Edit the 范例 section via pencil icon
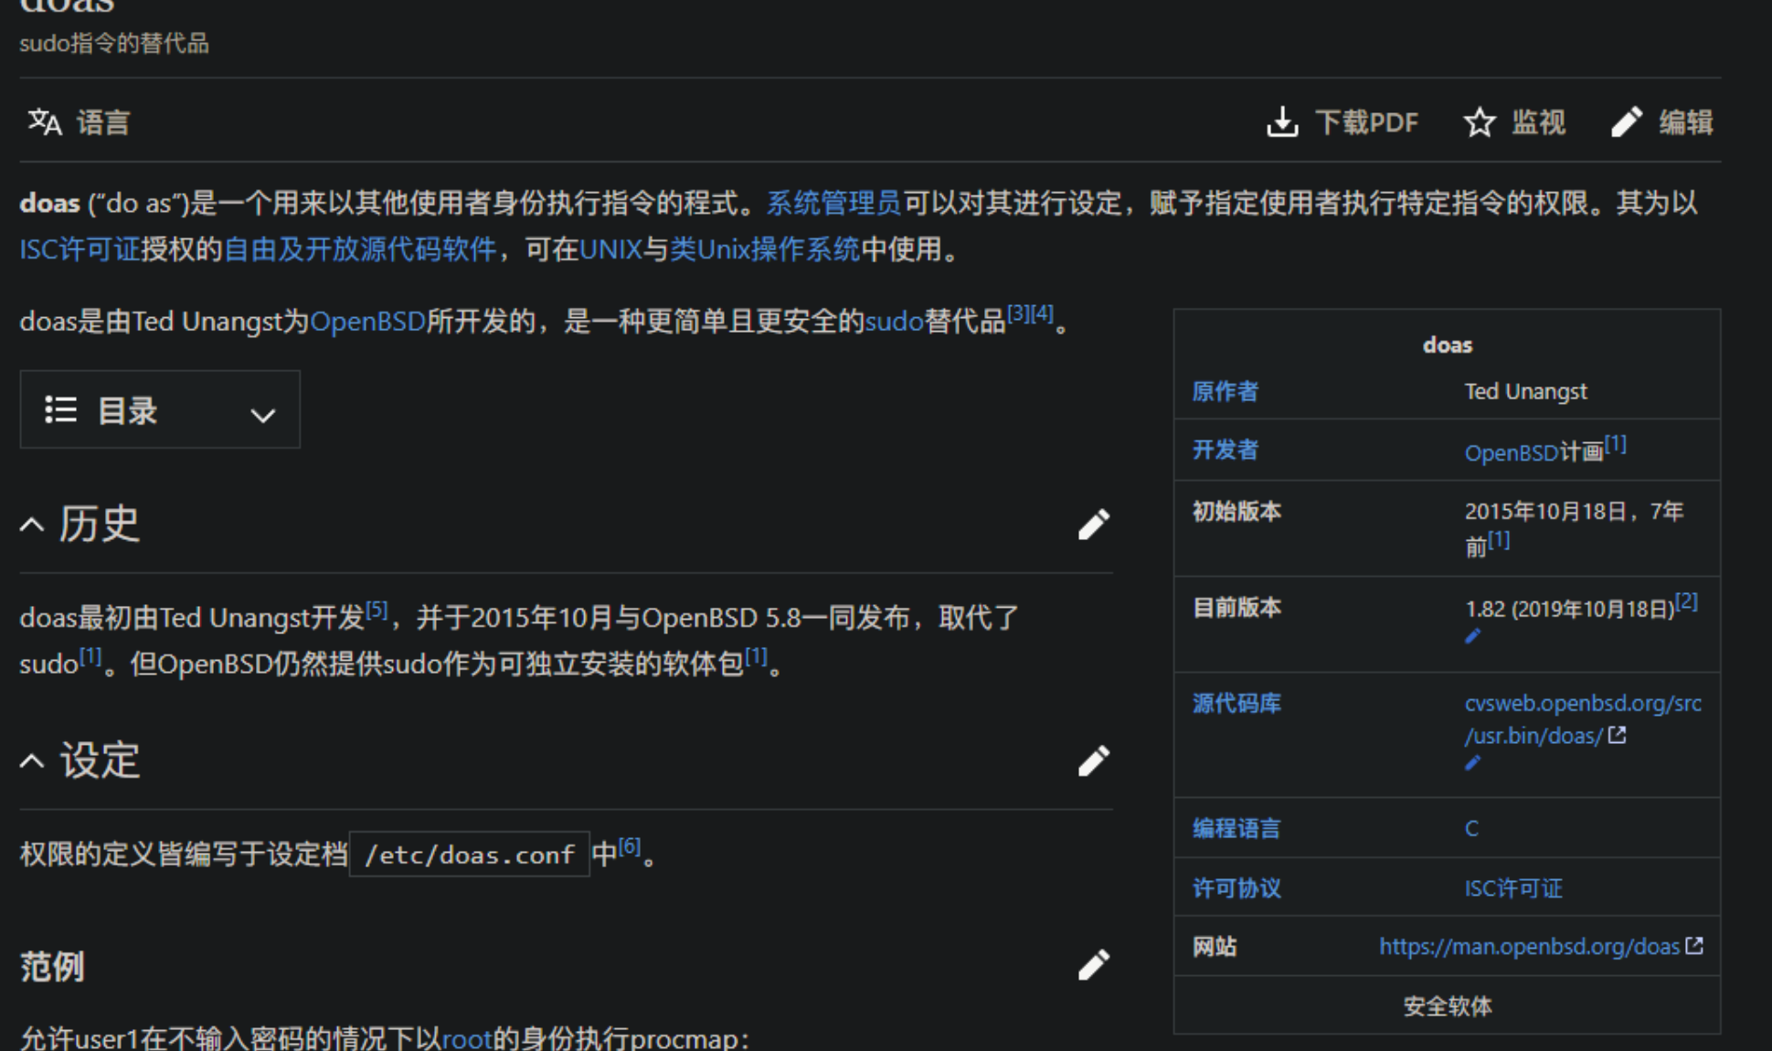1772x1051 pixels. (1093, 965)
